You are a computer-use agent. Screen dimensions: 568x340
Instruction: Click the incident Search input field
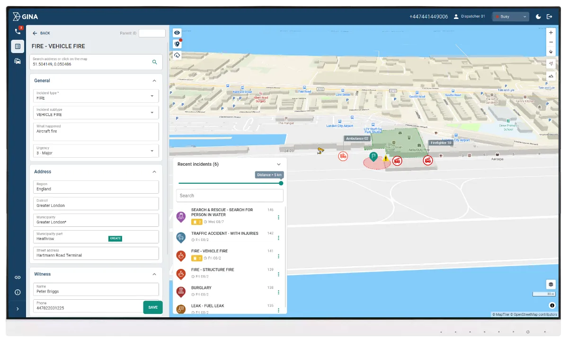(229, 195)
